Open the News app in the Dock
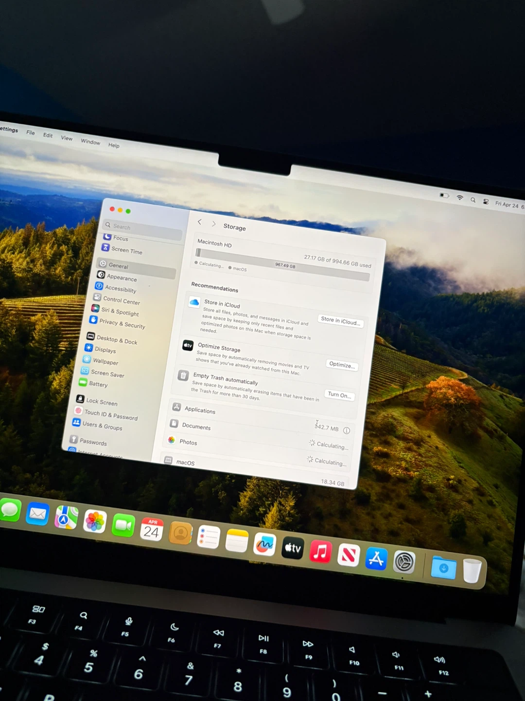Viewport: 525px width, 701px height. point(349,555)
